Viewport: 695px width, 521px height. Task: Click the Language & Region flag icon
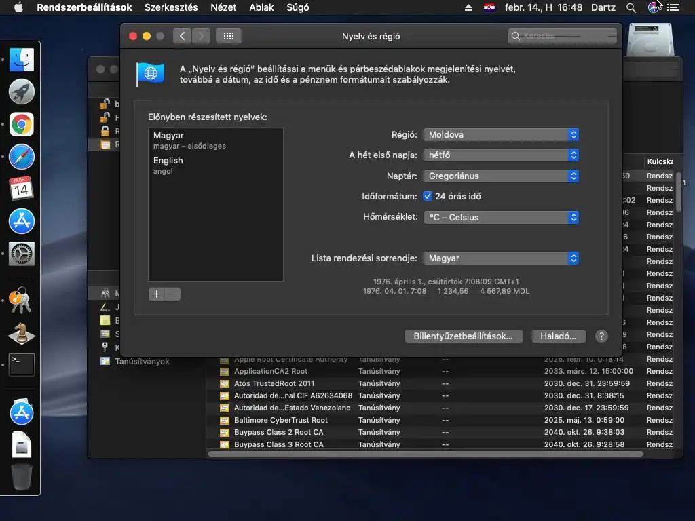[x=150, y=73]
